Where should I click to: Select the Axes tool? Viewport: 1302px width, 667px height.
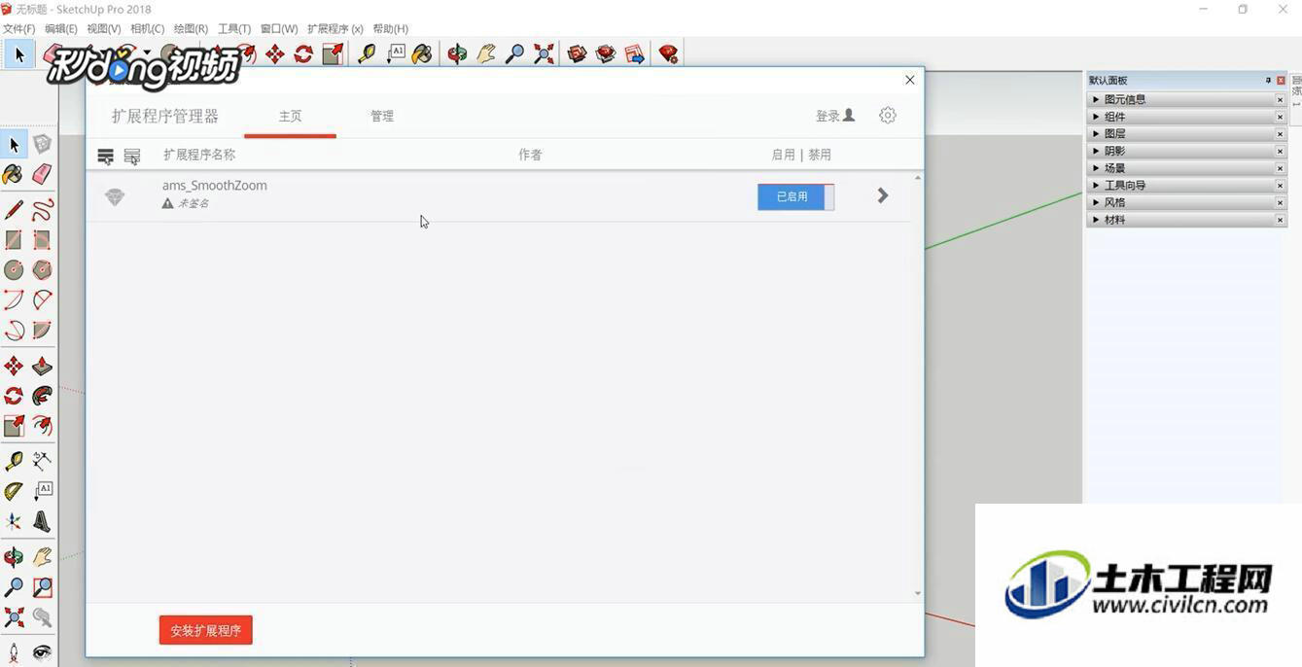click(14, 522)
